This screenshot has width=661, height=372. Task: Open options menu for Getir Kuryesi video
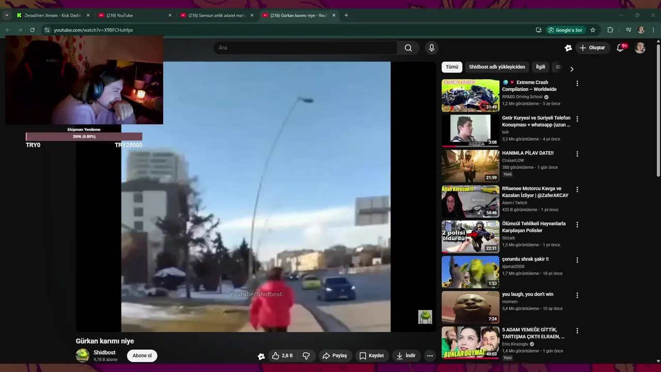click(x=577, y=119)
